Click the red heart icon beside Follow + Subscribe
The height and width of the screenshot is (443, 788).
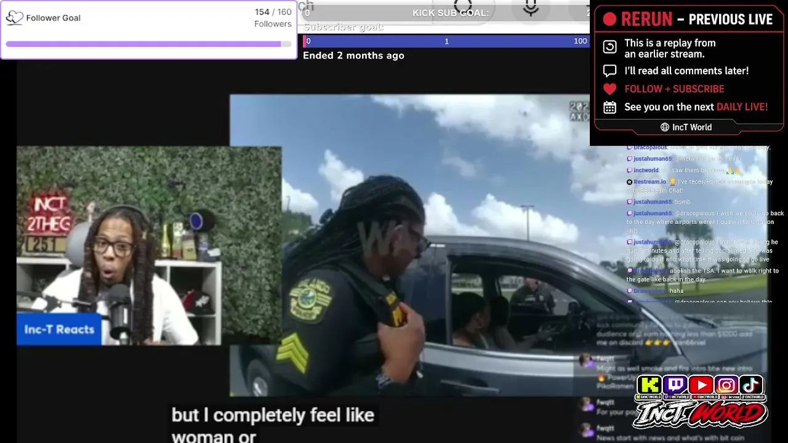(609, 89)
